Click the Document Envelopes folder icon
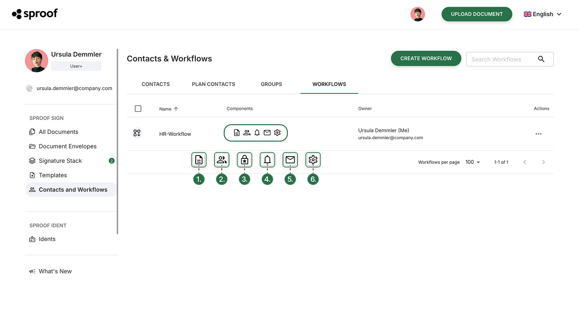 (x=32, y=146)
